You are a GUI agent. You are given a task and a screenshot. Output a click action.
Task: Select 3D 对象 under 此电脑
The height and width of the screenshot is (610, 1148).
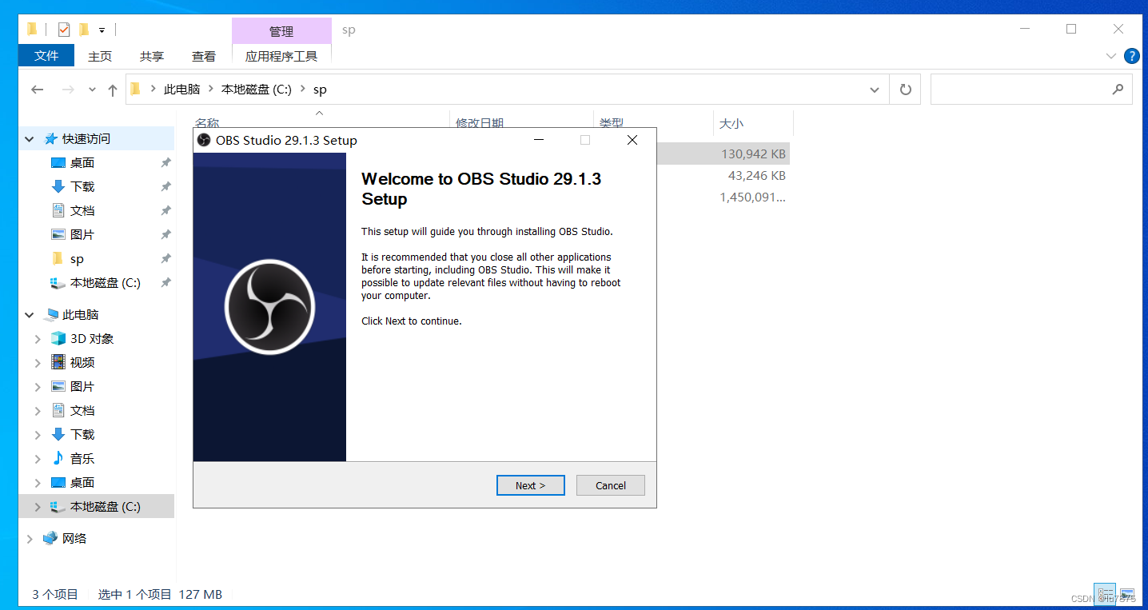click(92, 339)
